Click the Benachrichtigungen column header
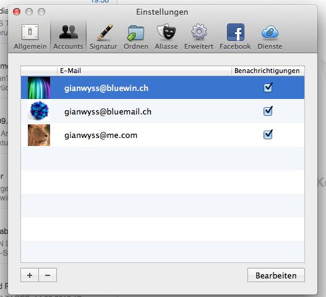Viewport: 326px width, 297px height. tap(268, 71)
